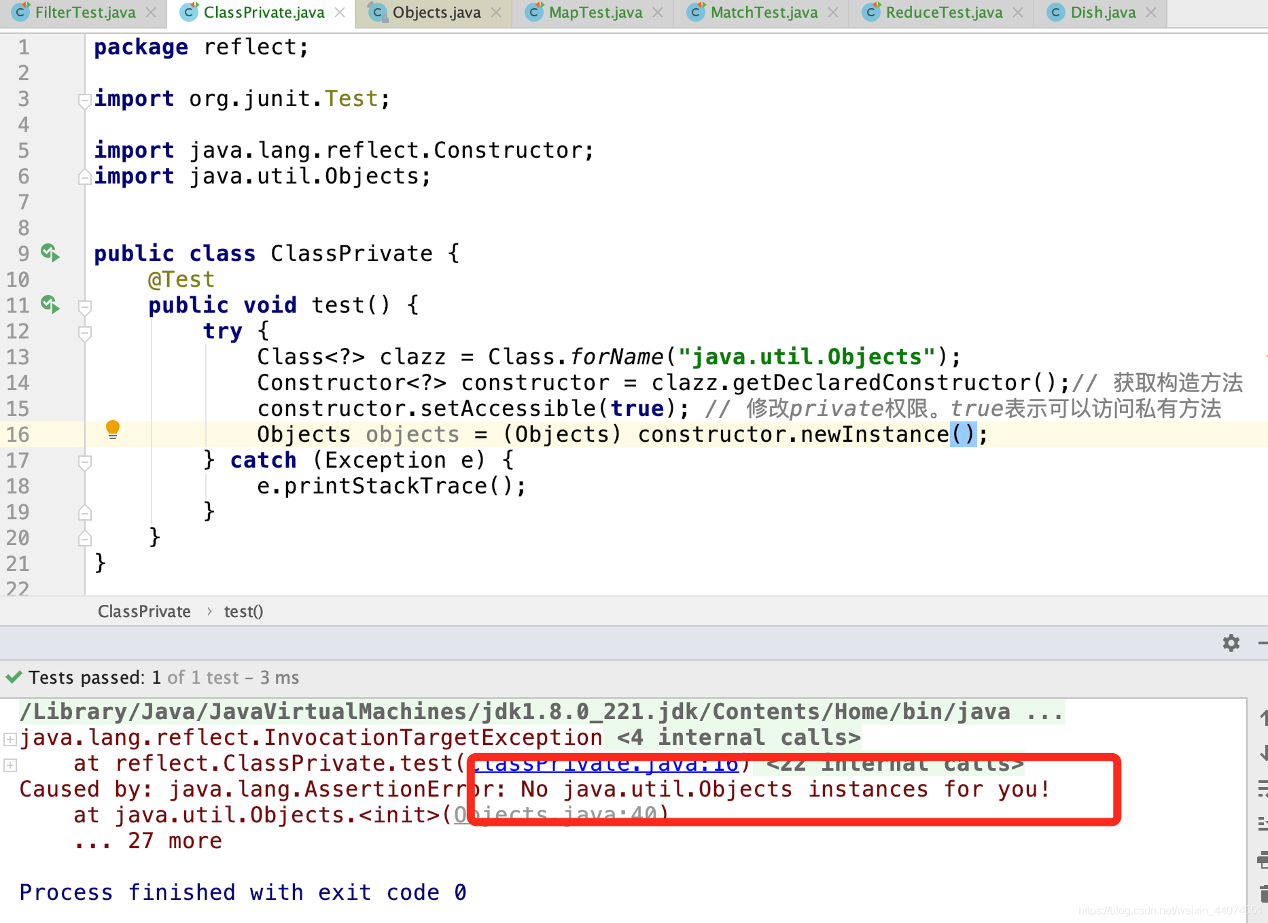This screenshot has width=1268, height=923.
Task: Click the 'setAccessible' call on line 15
Action: pyautogui.click(x=508, y=408)
